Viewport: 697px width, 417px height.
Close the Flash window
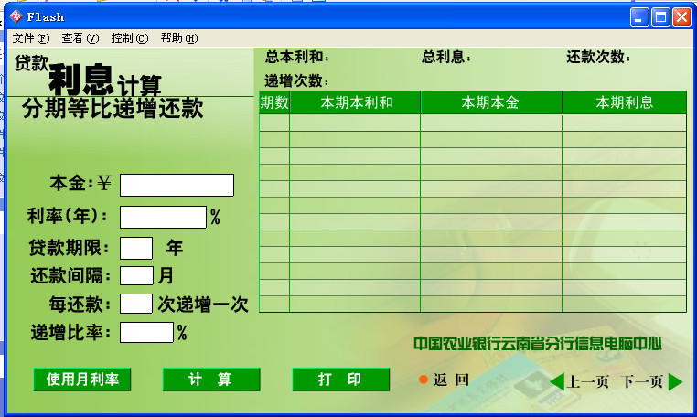coord(681,17)
